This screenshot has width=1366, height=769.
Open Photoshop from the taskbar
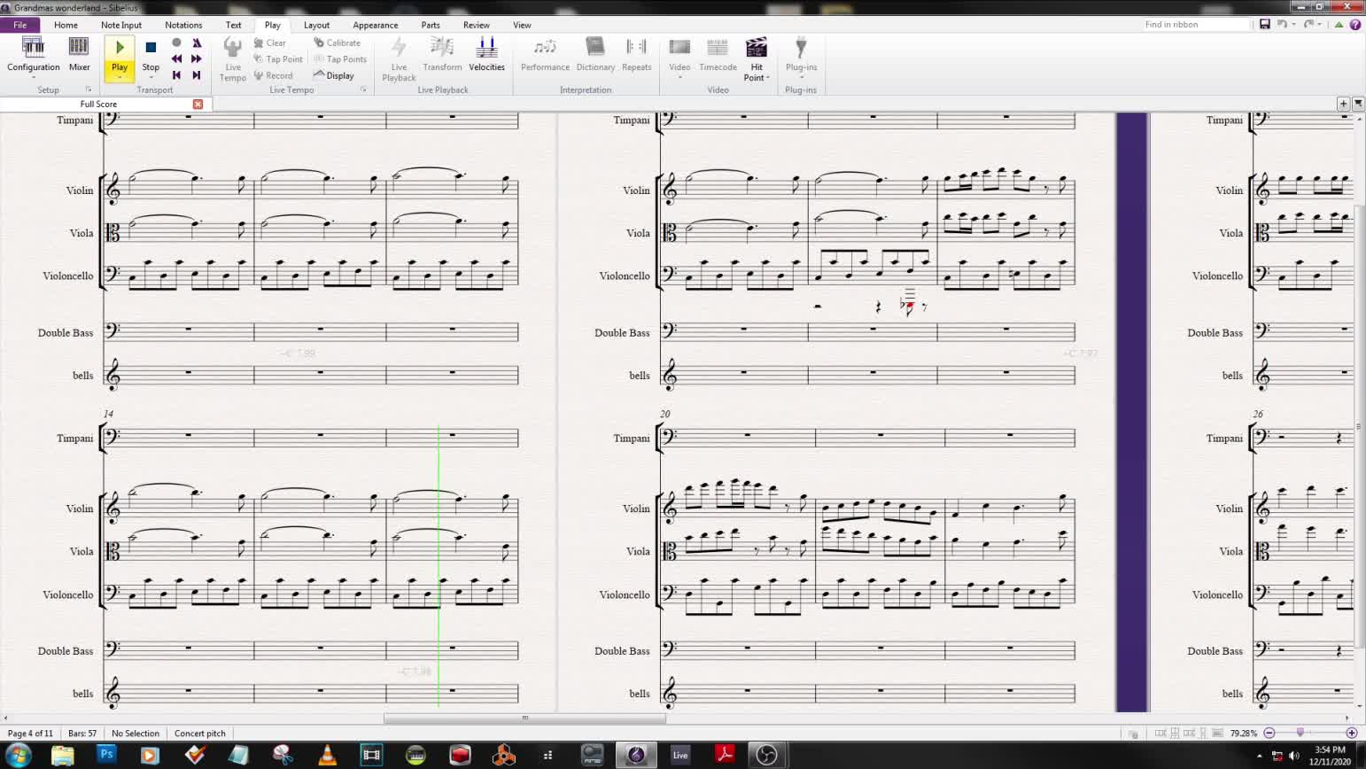[106, 755]
